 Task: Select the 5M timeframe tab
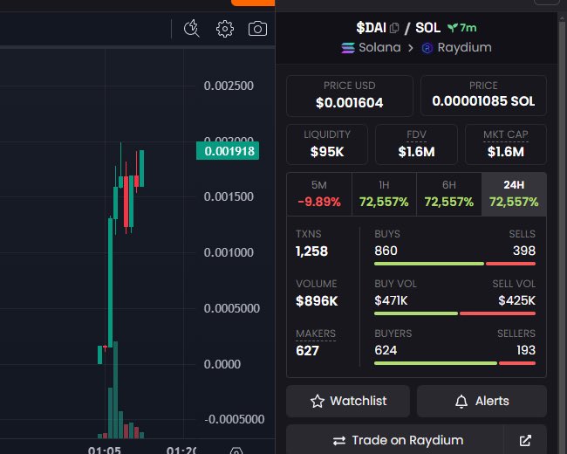[319, 194]
